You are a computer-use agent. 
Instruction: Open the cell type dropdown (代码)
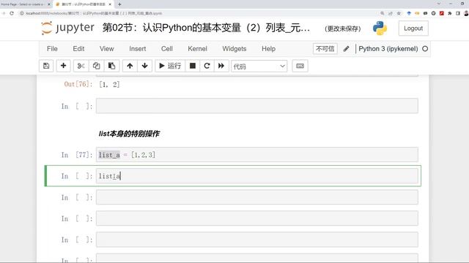(x=259, y=66)
